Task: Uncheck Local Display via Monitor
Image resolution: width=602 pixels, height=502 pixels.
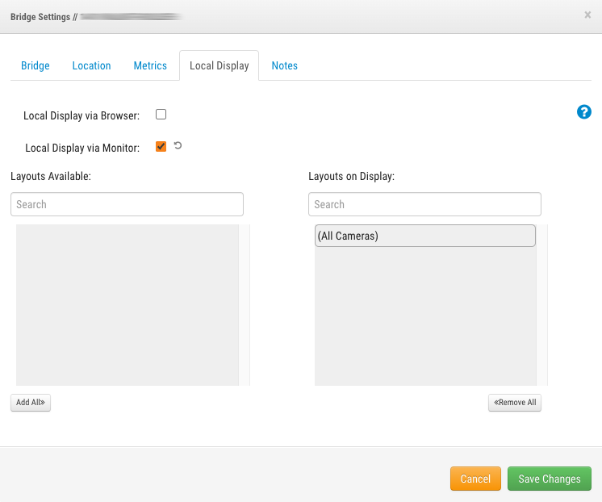Action: coord(161,146)
